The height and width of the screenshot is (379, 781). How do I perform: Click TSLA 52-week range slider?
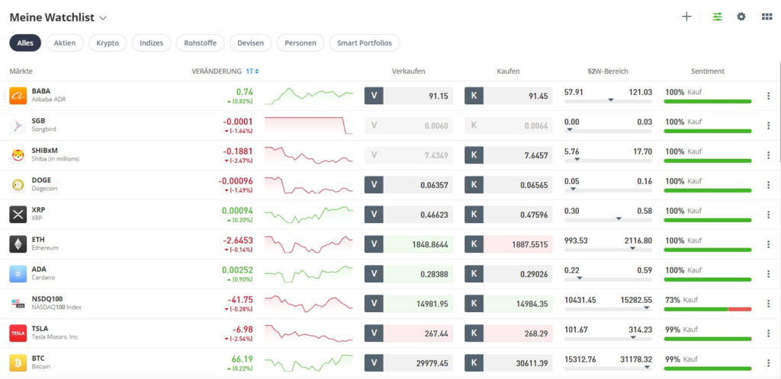pos(608,338)
